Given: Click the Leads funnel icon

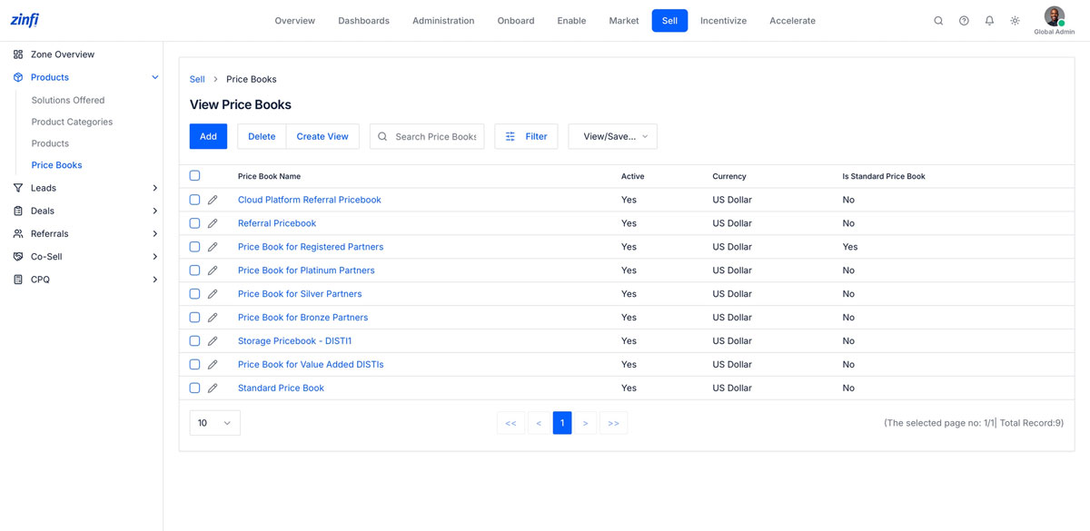Looking at the screenshot, I should 18,188.
